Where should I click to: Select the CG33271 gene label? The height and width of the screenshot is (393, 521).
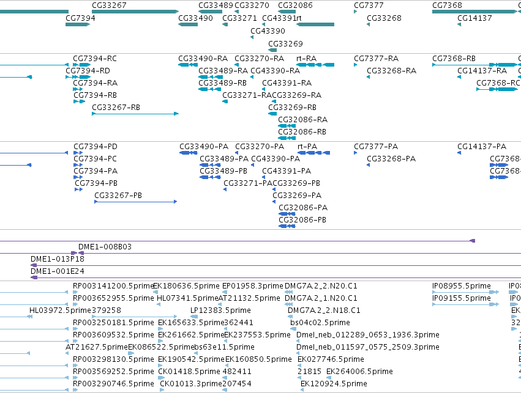[239, 18]
